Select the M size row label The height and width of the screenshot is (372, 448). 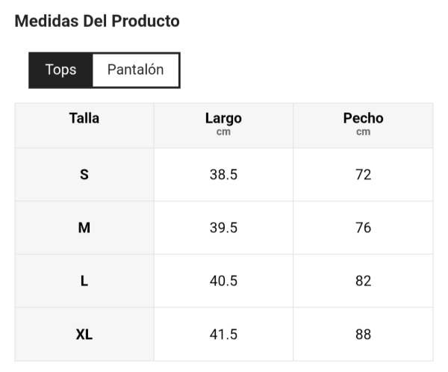tap(84, 228)
